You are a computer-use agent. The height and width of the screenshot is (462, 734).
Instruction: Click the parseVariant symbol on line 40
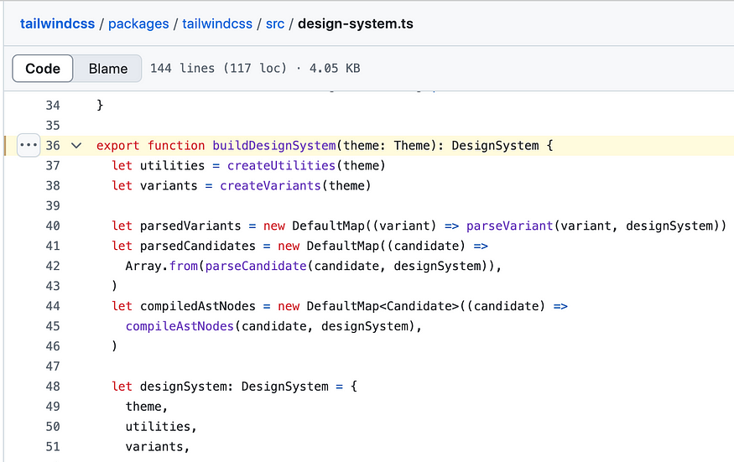(510, 226)
